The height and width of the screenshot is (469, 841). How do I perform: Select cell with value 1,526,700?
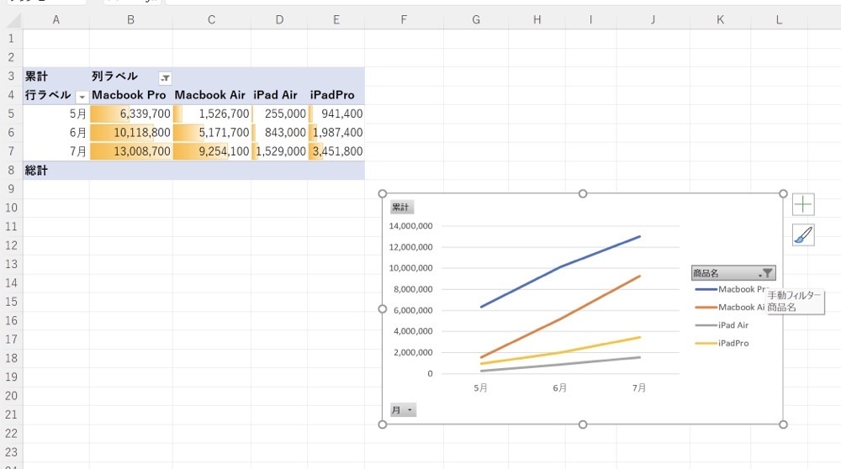(211, 113)
